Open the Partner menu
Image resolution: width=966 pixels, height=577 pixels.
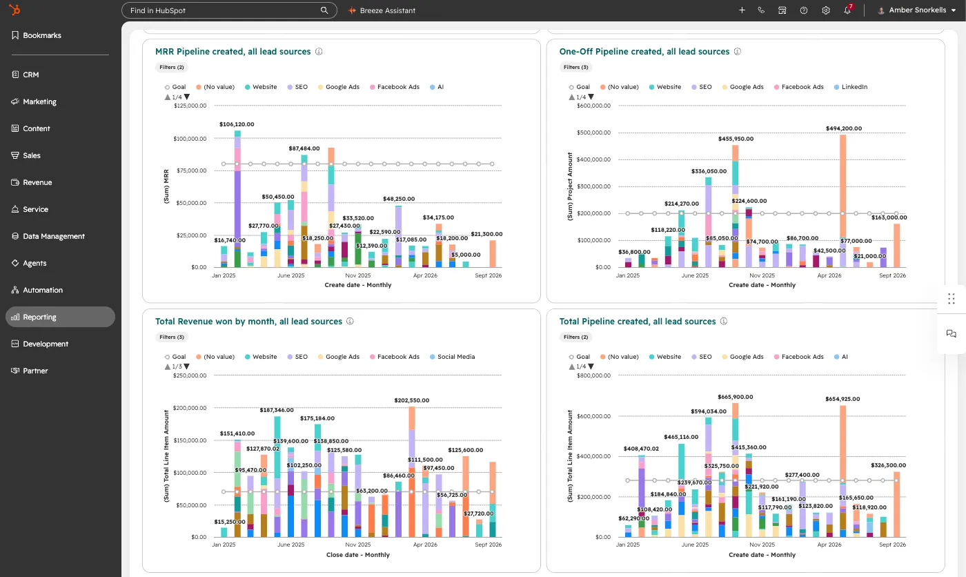click(x=30, y=371)
